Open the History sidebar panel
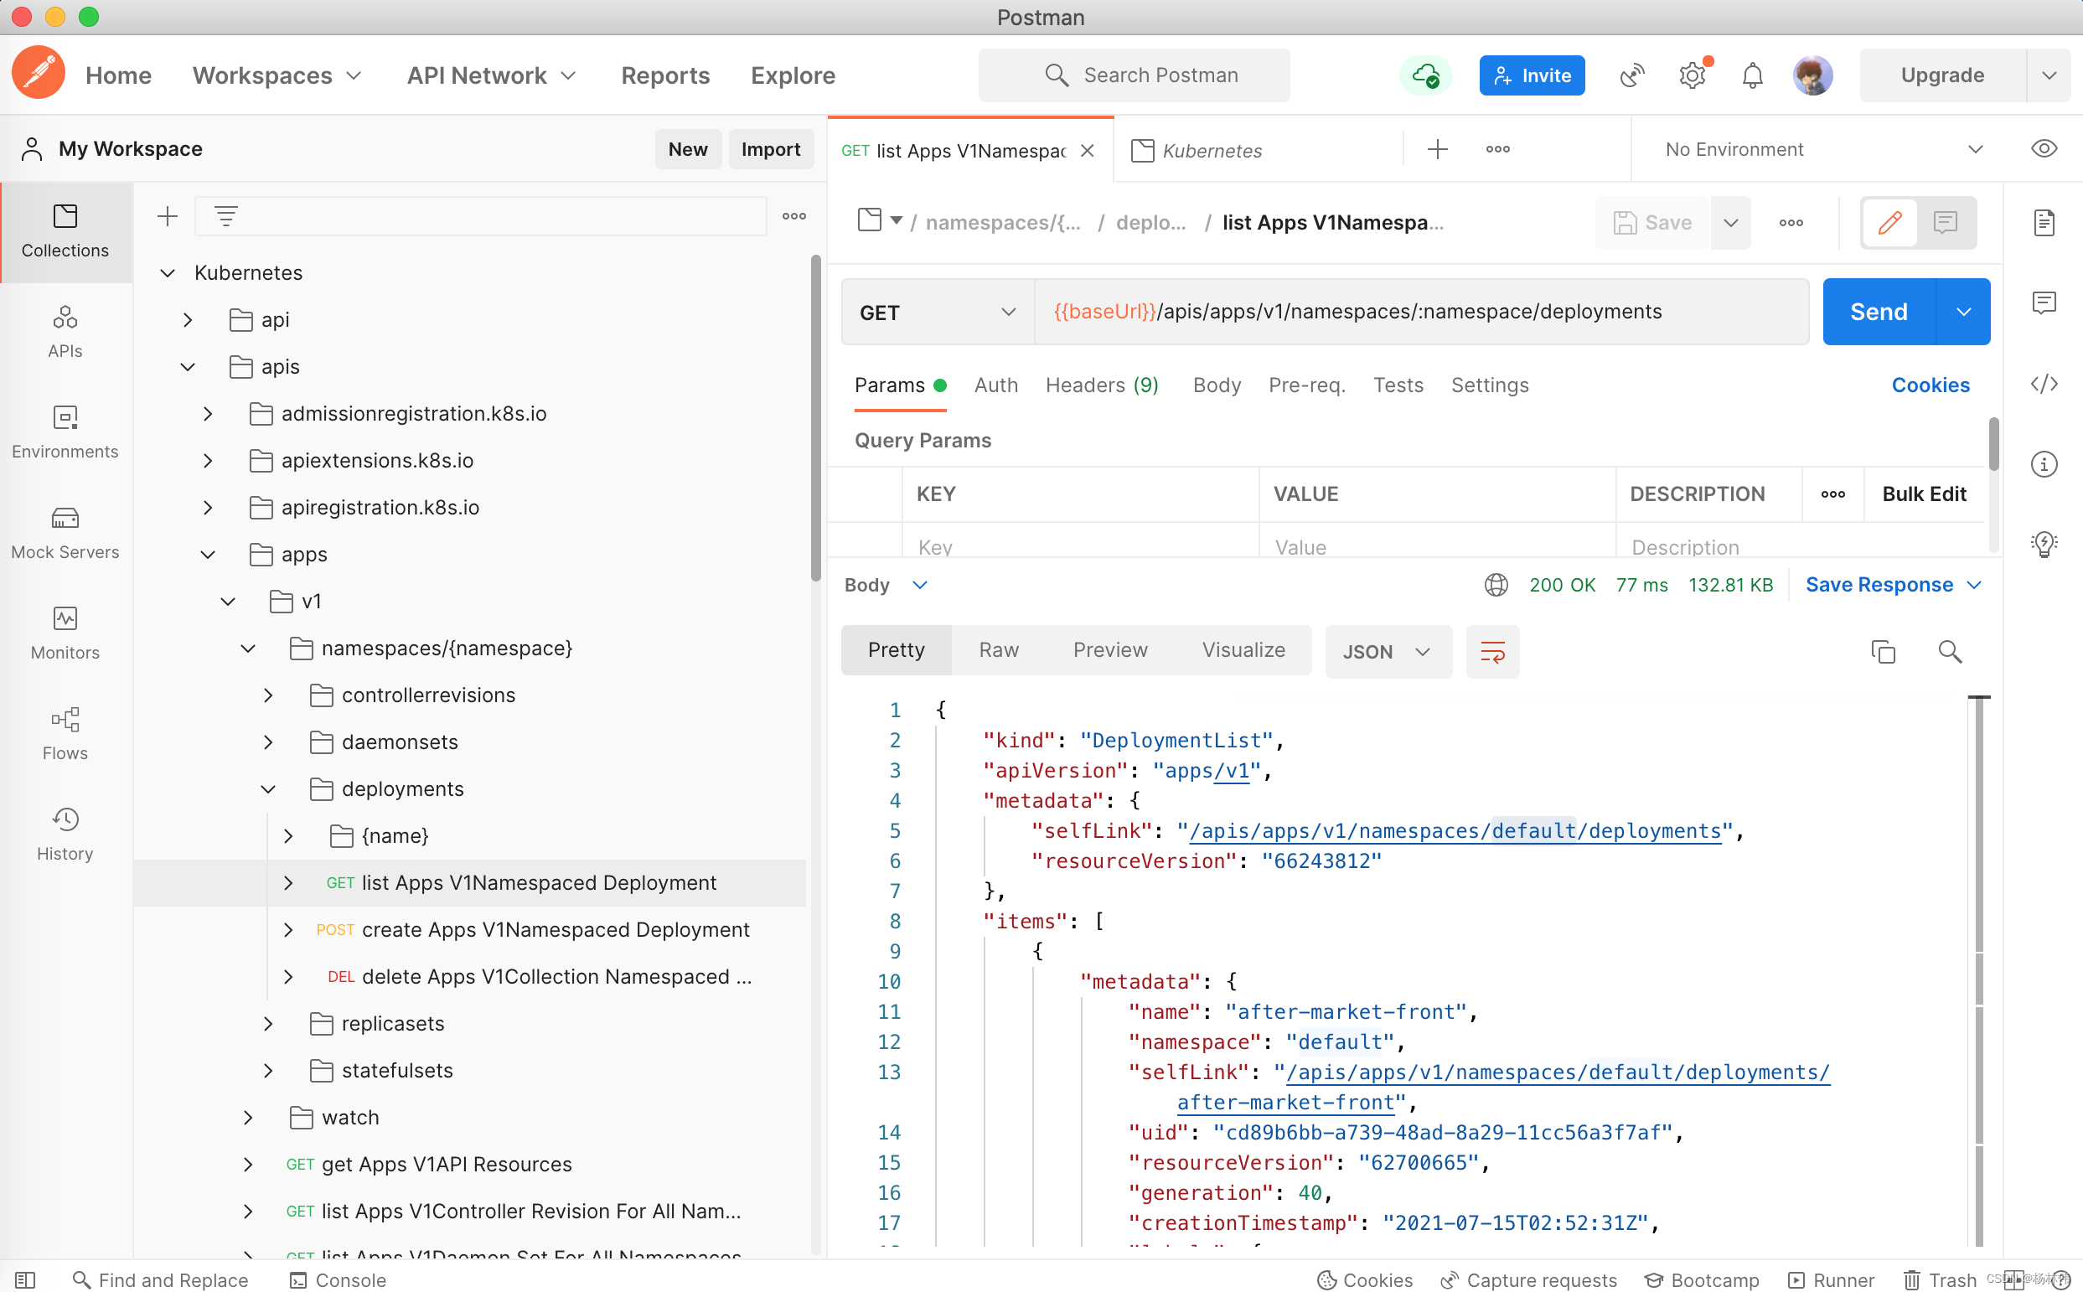This screenshot has width=2083, height=1292. click(65, 834)
